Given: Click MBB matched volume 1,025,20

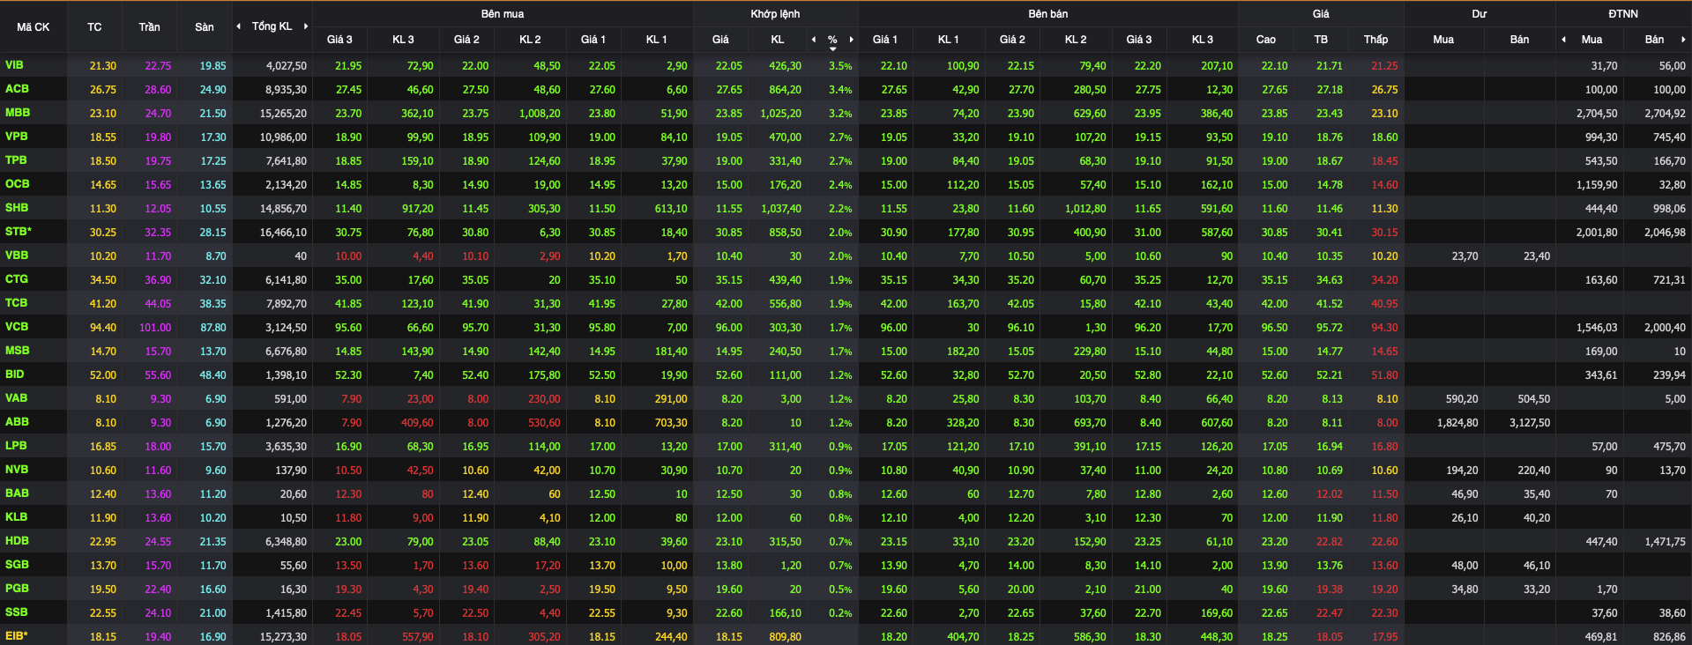Looking at the screenshot, I should (x=781, y=114).
